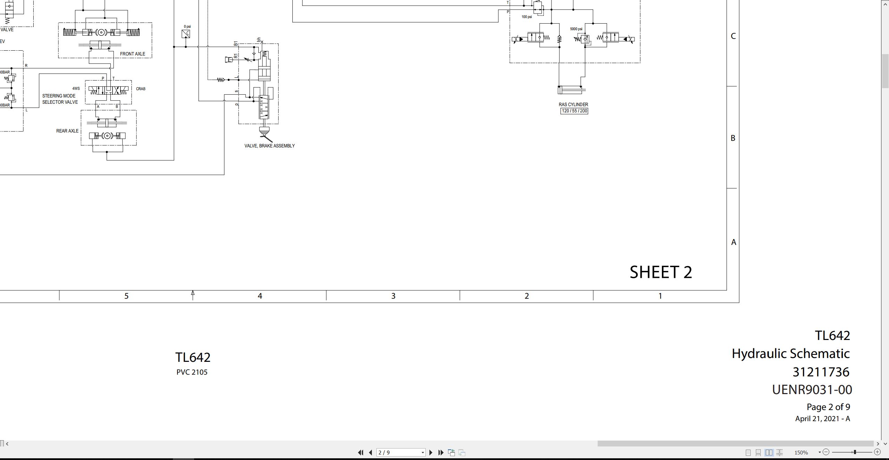Click the horizontal scroll left arrow
Image resolution: width=889 pixels, height=460 pixels.
tap(7, 444)
